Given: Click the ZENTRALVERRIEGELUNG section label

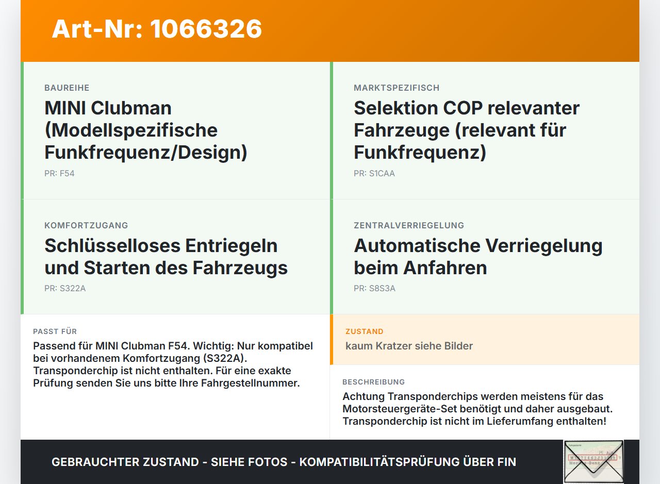Looking at the screenshot, I should click(409, 226).
